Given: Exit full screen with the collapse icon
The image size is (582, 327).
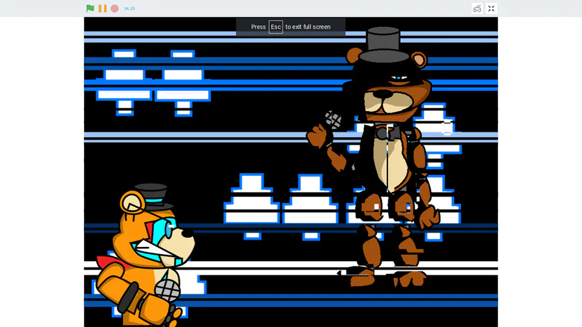Looking at the screenshot, I should tap(491, 8).
